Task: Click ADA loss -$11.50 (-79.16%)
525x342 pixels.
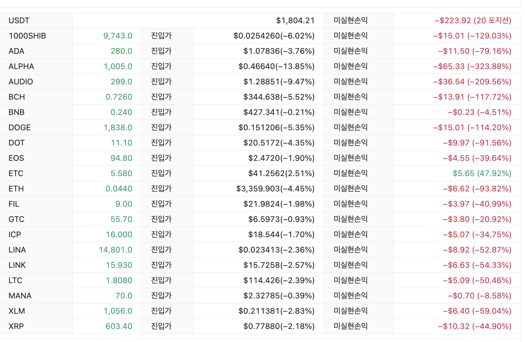Action: point(475,51)
